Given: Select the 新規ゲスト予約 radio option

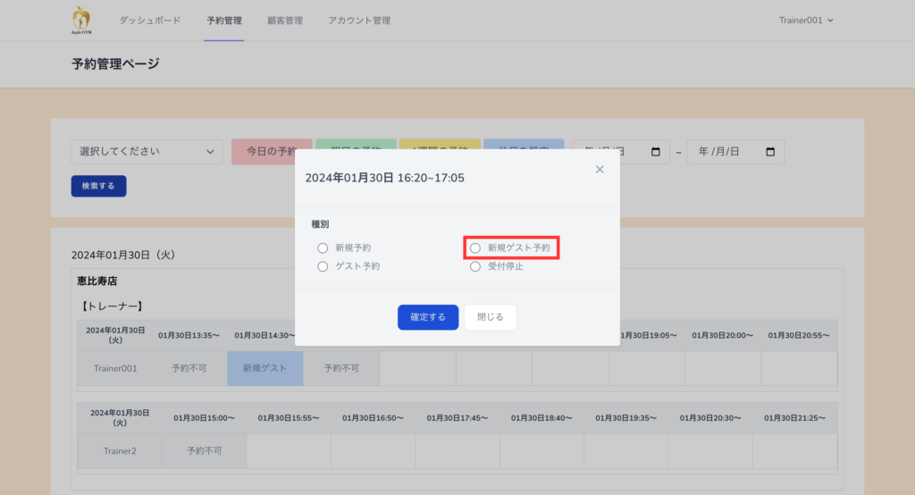Looking at the screenshot, I should point(475,247).
